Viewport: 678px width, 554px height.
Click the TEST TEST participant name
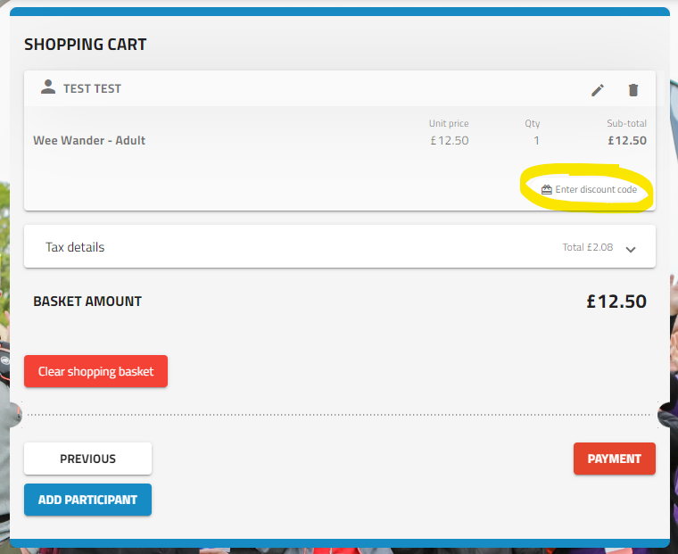coord(92,88)
